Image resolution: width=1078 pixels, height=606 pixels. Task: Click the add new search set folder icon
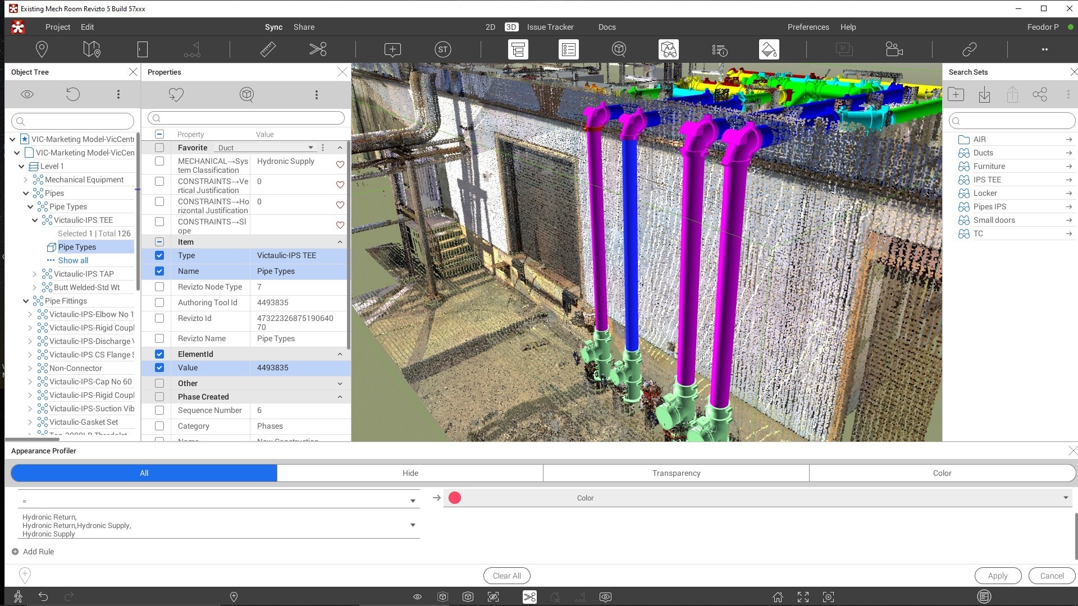pyautogui.click(x=956, y=94)
